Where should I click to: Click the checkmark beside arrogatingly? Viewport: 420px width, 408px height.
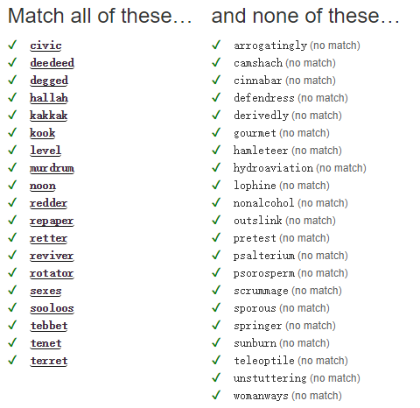[x=216, y=45]
